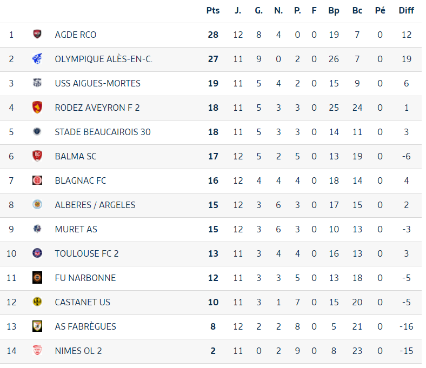Click the Bp column header
Viewport: 426px width, 368px height.
click(x=334, y=11)
